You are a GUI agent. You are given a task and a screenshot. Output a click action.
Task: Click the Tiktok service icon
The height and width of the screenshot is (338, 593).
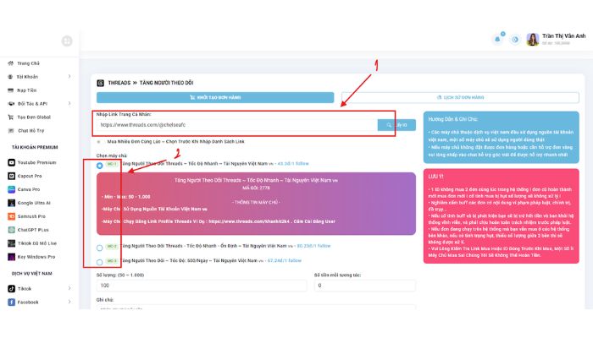pos(11,289)
